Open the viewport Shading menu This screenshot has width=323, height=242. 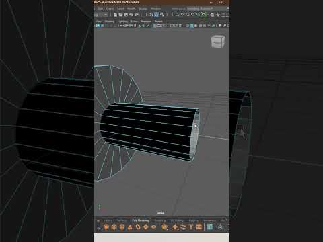[x=110, y=22]
